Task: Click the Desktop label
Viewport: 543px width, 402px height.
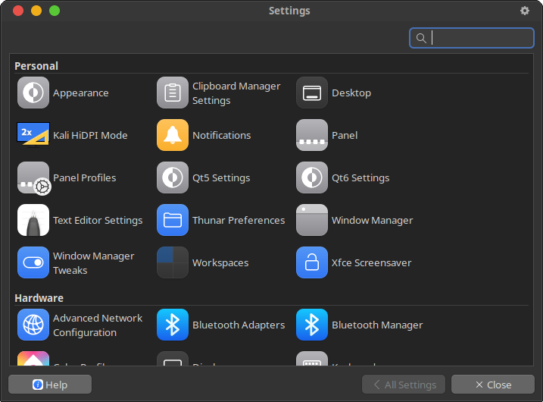Action: pos(351,93)
